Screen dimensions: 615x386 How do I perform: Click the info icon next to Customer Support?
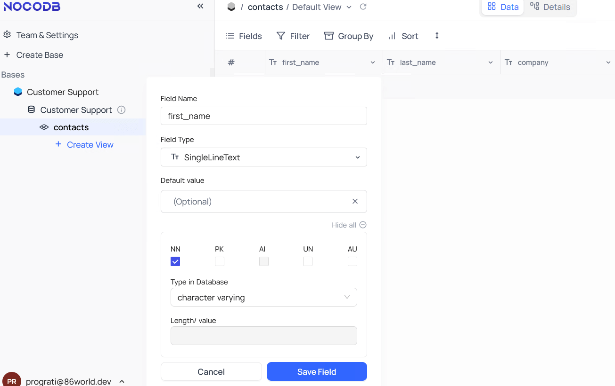click(x=121, y=110)
